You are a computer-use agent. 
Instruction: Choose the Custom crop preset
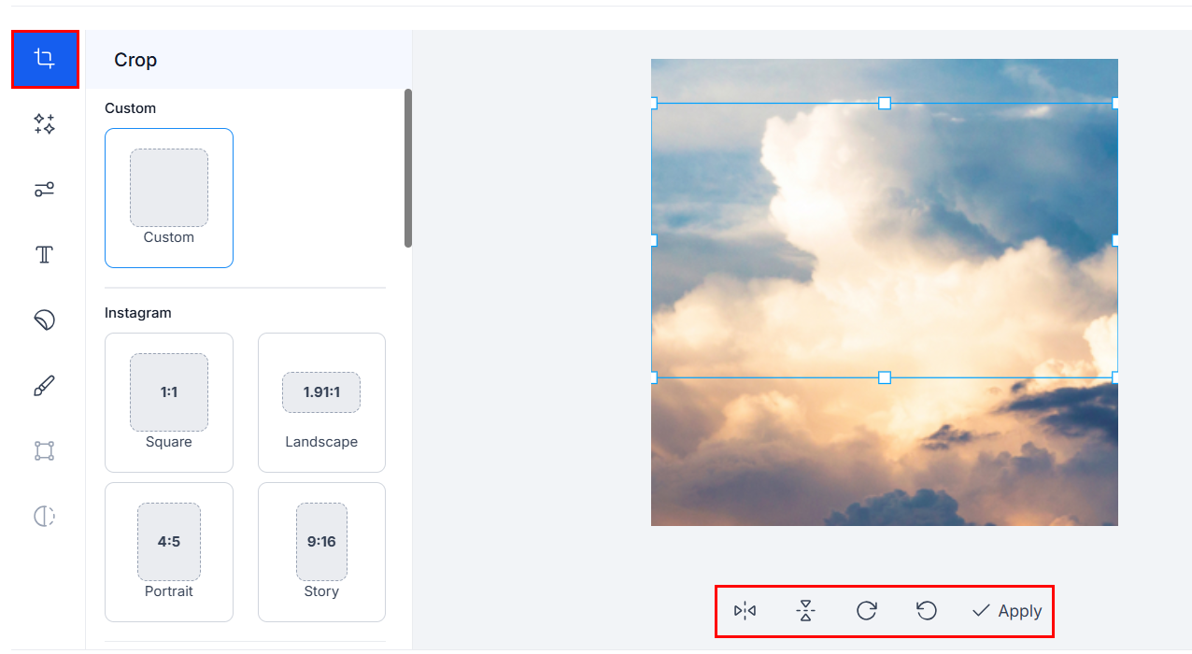click(169, 198)
